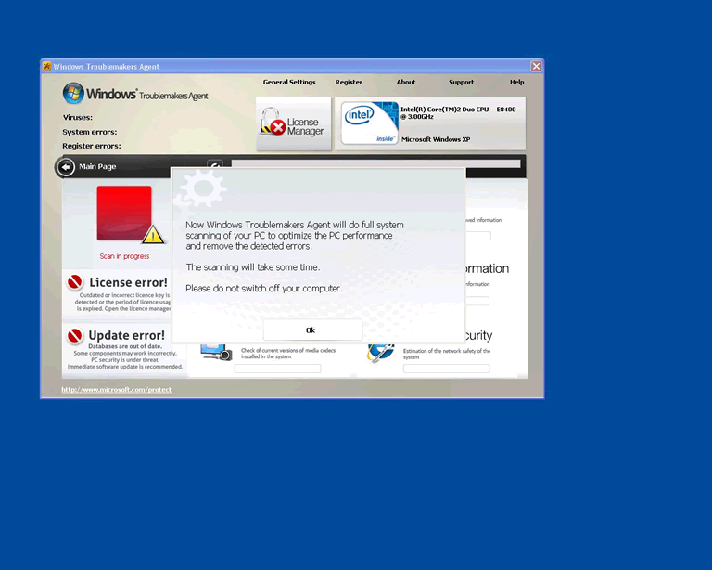
Task: Click the Main Page back arrow
Action: tap(65, 167)
